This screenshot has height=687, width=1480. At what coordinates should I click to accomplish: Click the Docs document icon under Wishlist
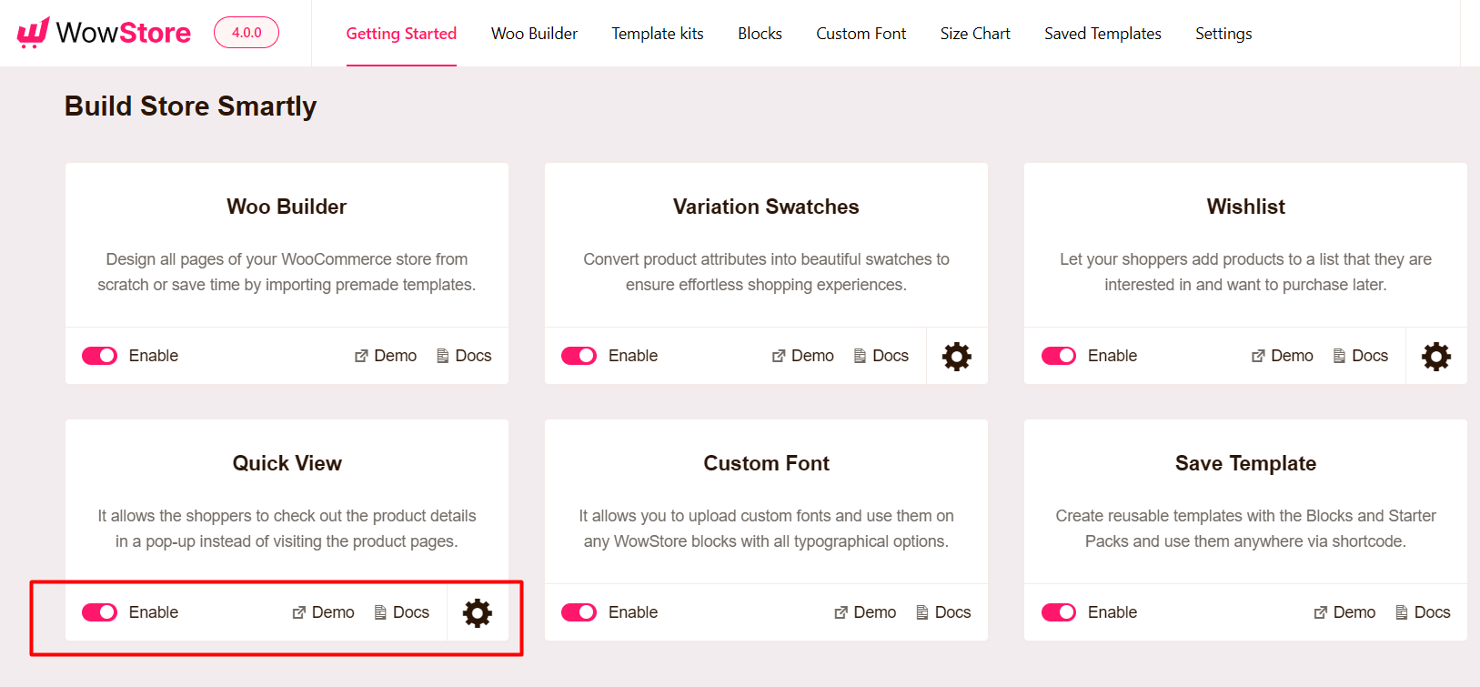(x=1339, y=356)
